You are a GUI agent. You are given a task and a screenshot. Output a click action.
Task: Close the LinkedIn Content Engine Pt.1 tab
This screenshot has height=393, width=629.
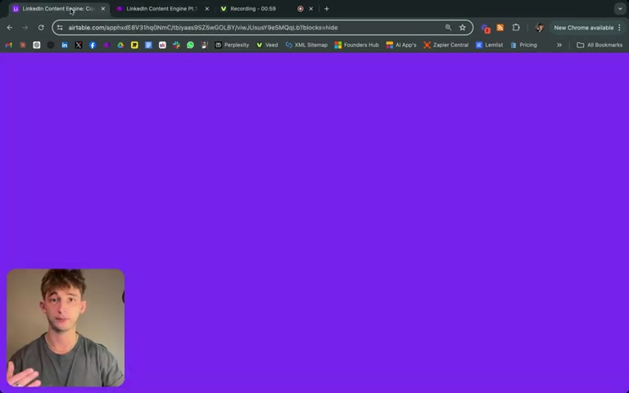(207, 9)
